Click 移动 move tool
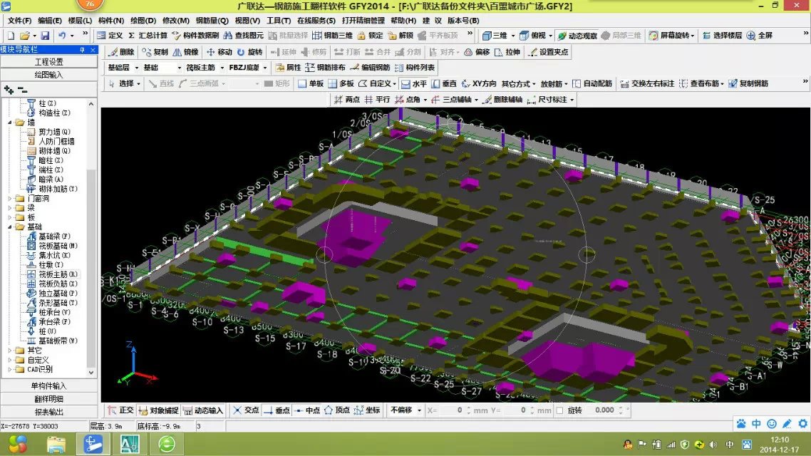 219,52
